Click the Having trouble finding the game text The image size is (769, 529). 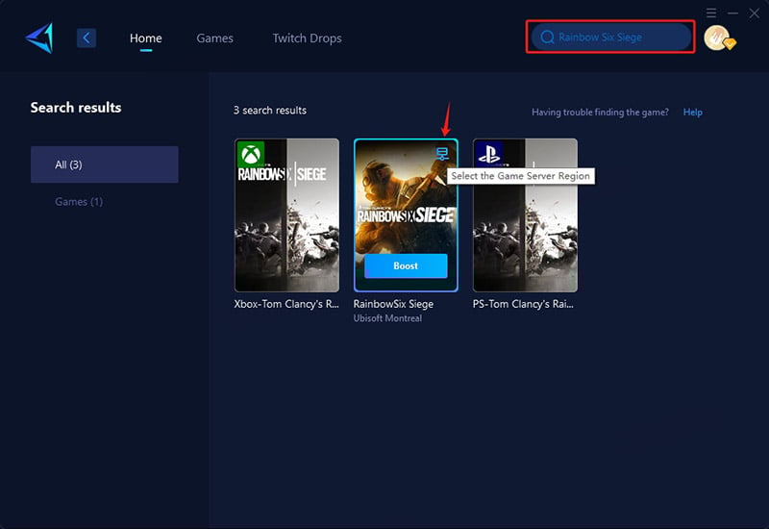[600, 113]
